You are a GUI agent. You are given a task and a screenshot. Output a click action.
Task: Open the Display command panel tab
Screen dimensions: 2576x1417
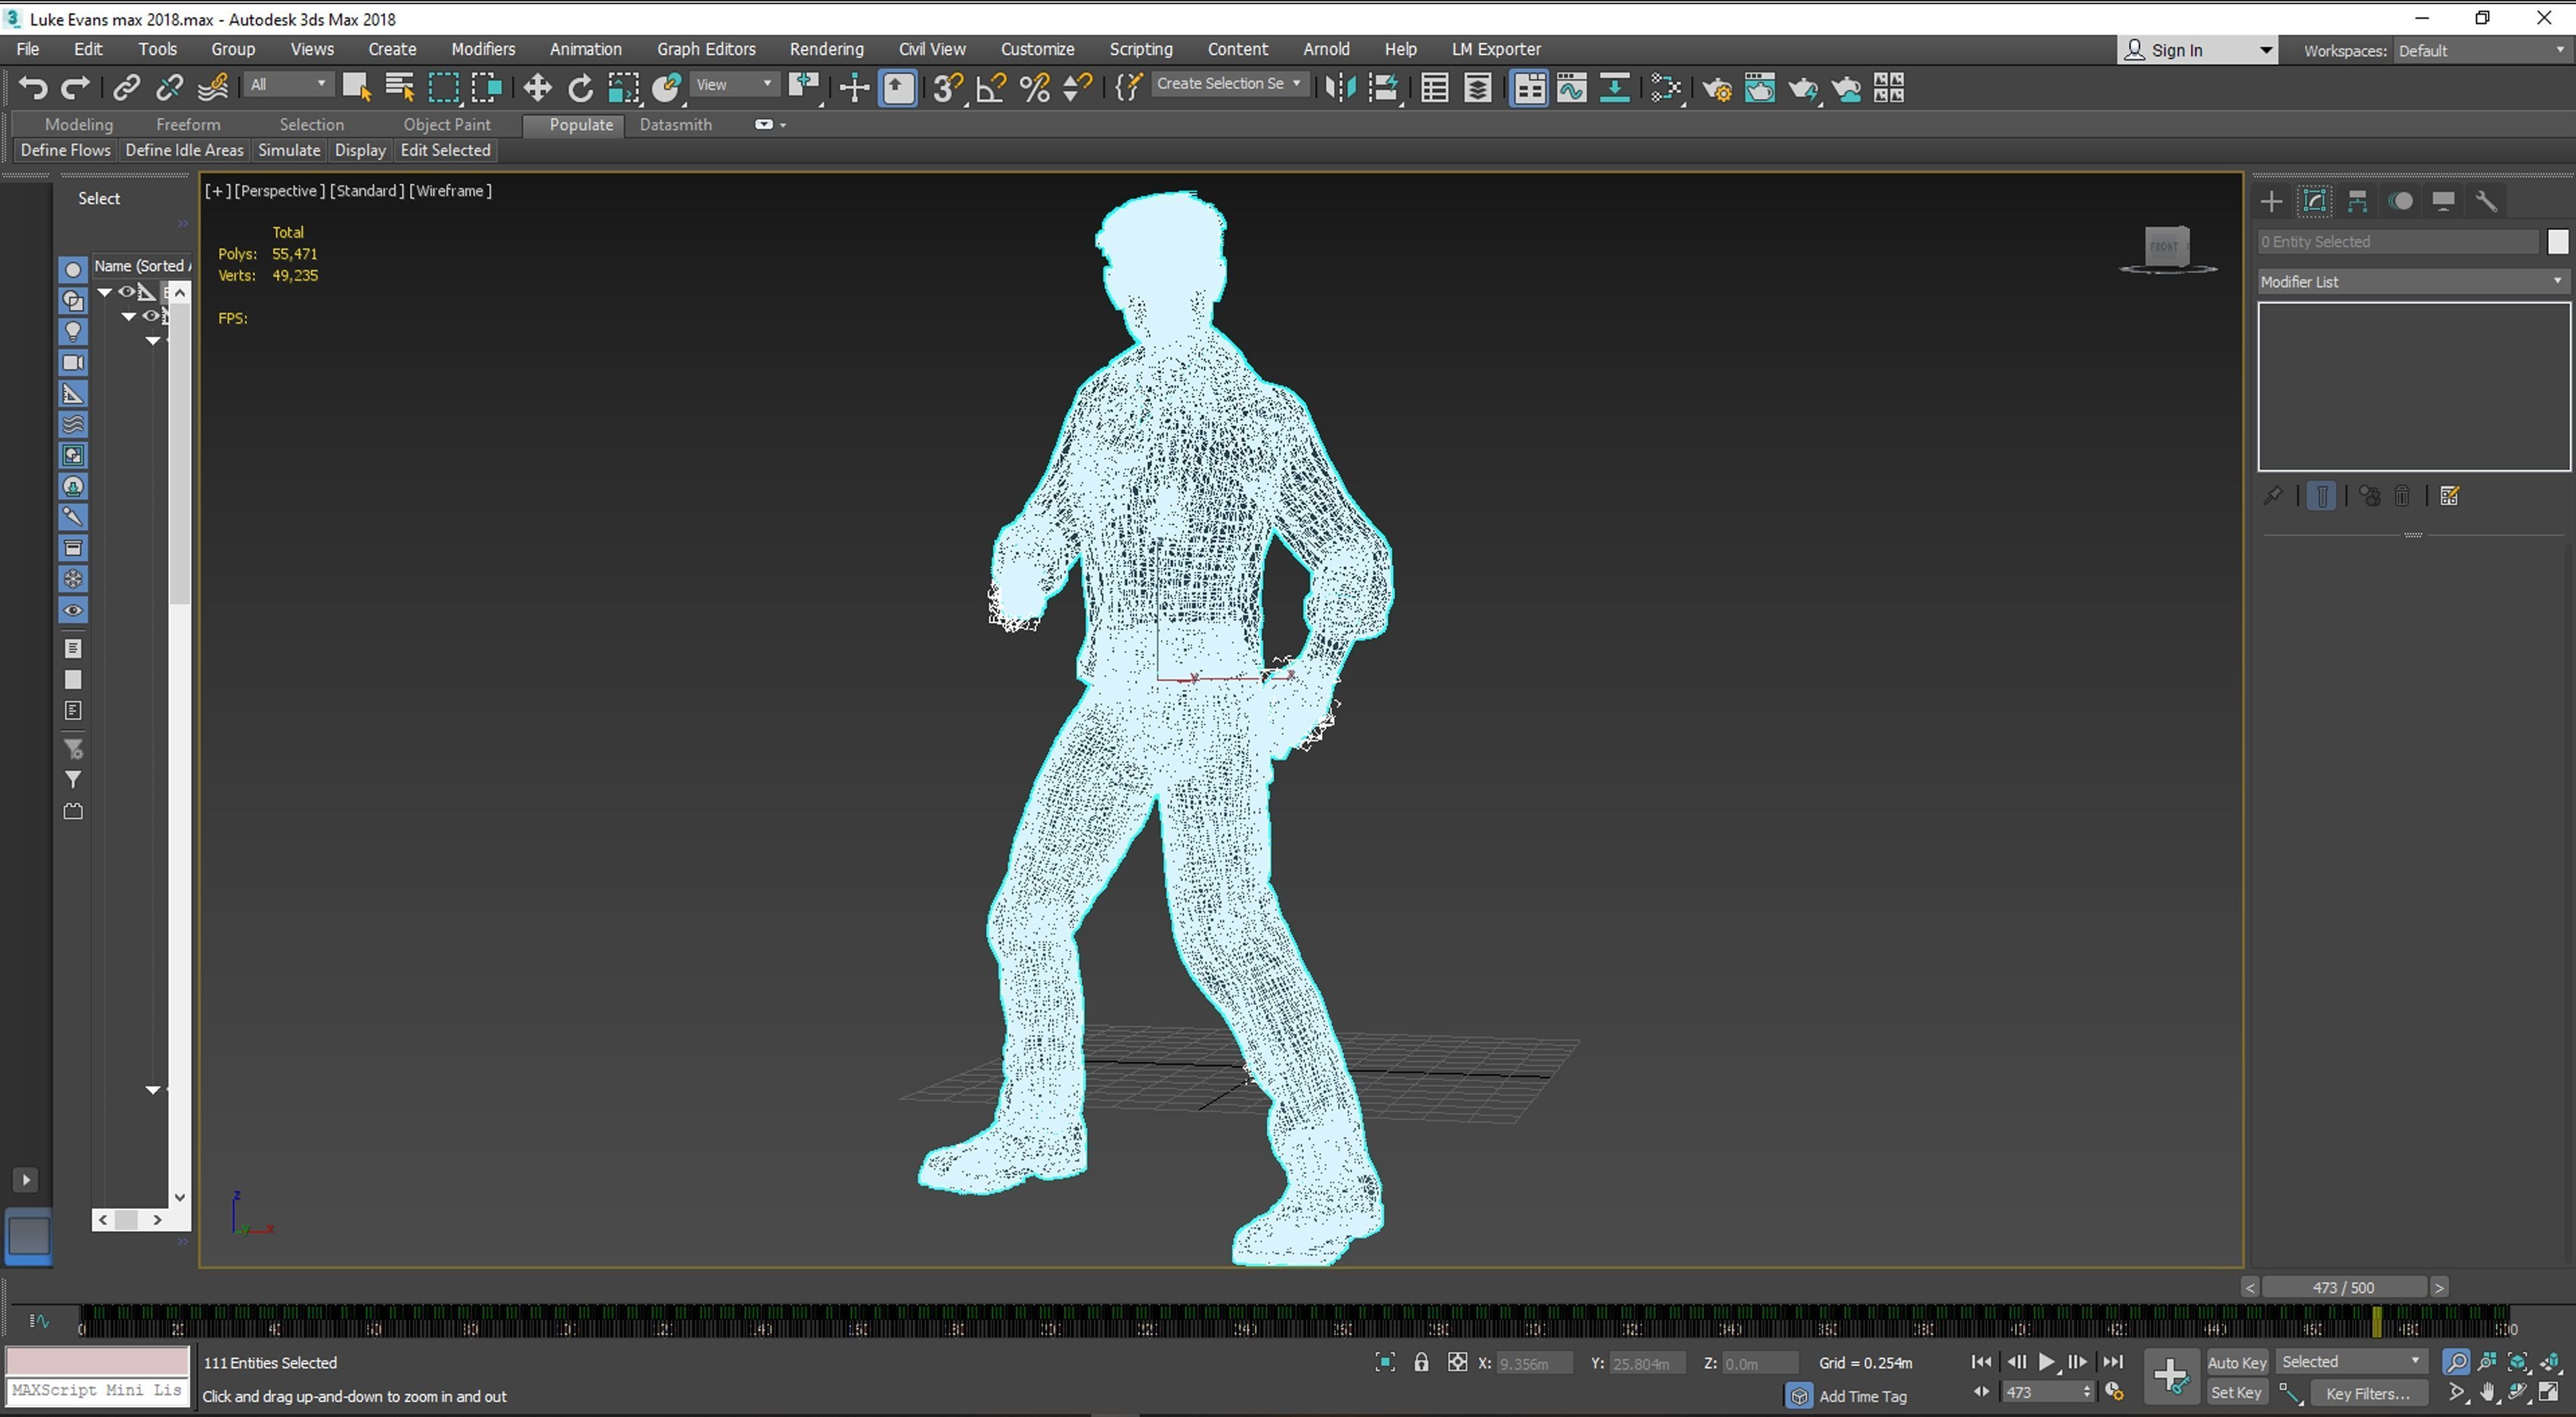tap(2443, 201)
